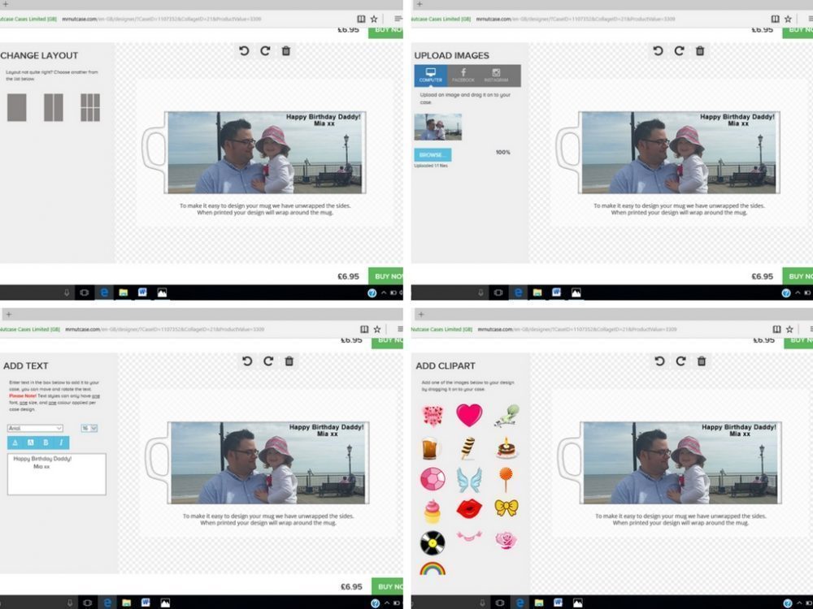Click trash icon in Add Clipart screen

(702, 361)
